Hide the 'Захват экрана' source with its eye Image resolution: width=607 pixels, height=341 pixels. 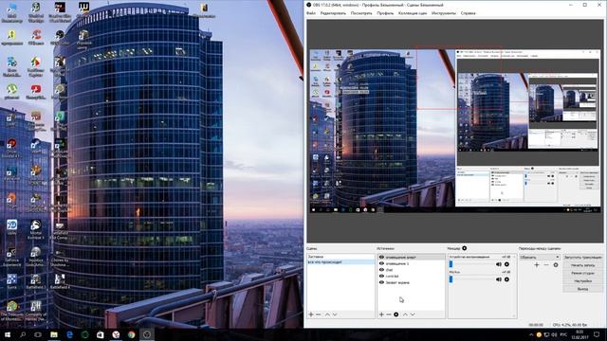pyautogui.click(x=381, y=282)
